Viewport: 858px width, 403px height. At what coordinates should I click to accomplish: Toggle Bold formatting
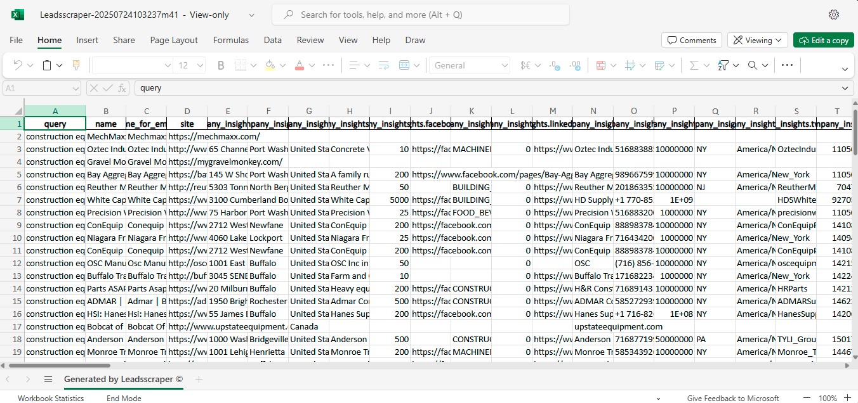(x=221, y=65)
